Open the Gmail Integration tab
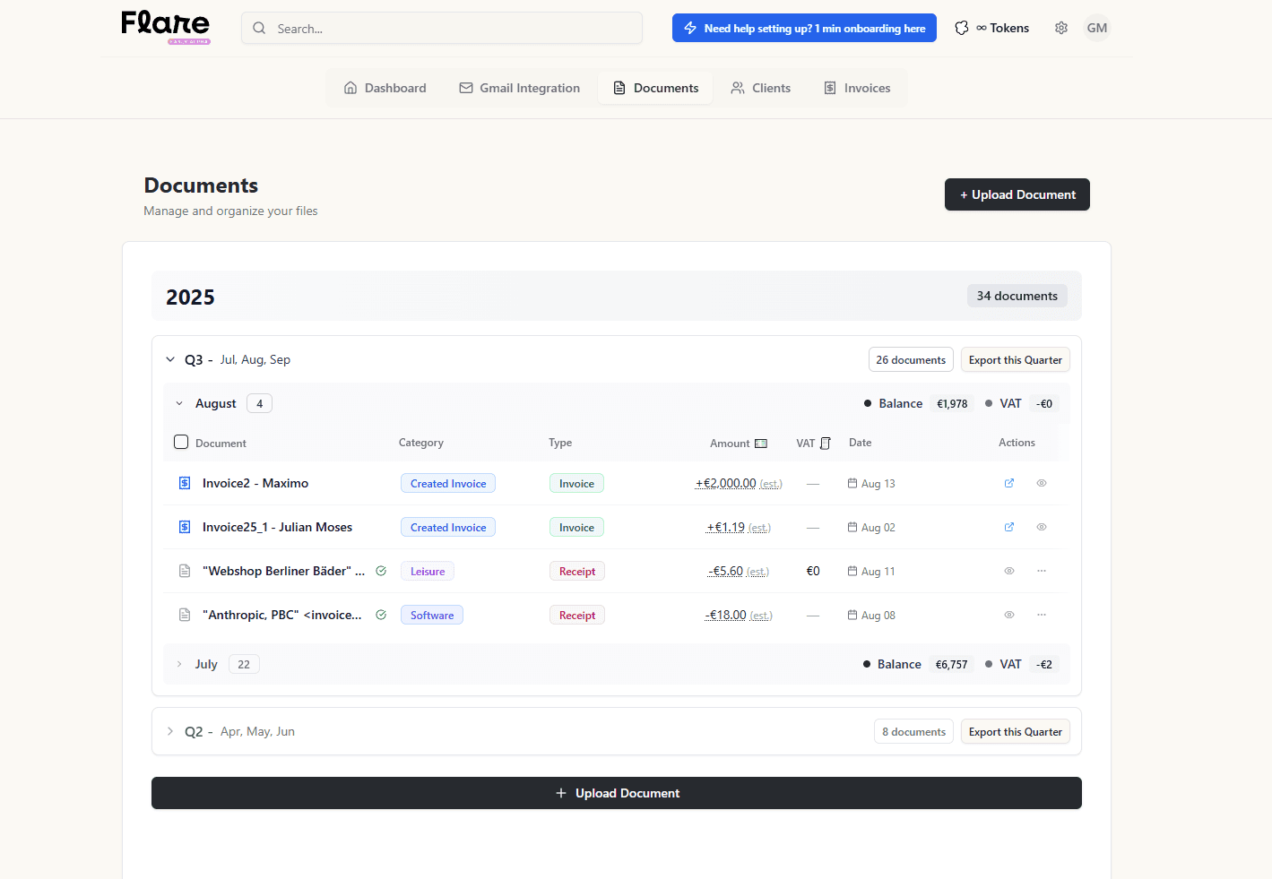1272x879 pixels. pos(520,87)
